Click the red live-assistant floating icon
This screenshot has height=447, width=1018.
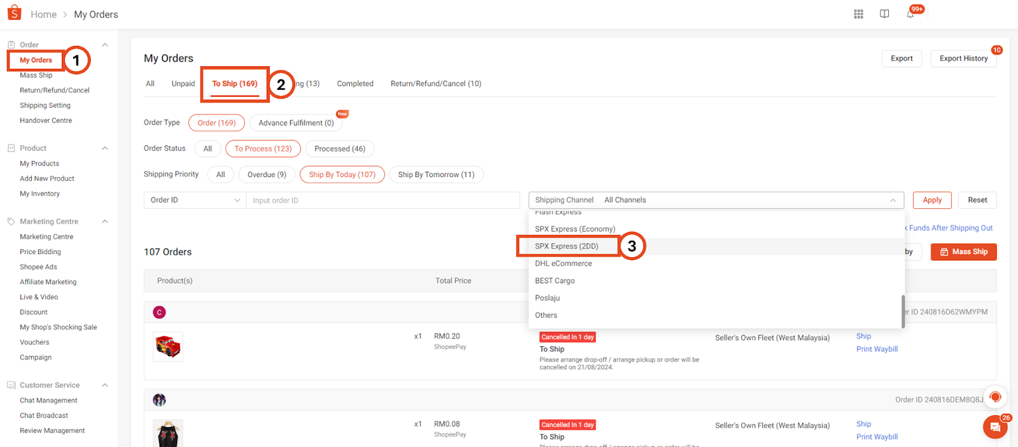point(995,397)
